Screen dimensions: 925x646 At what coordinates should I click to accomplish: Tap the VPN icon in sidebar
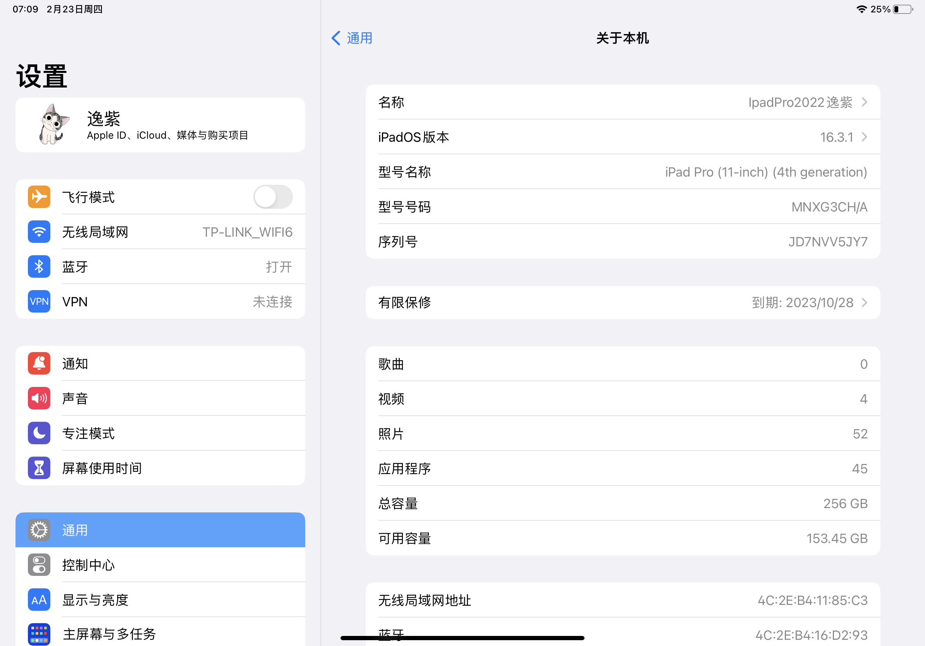[x=39, y=302]
